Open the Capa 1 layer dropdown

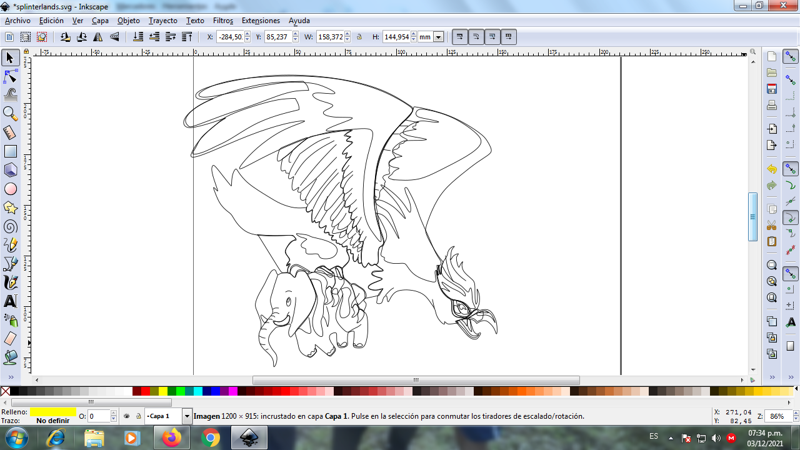(x=187, y=416)
